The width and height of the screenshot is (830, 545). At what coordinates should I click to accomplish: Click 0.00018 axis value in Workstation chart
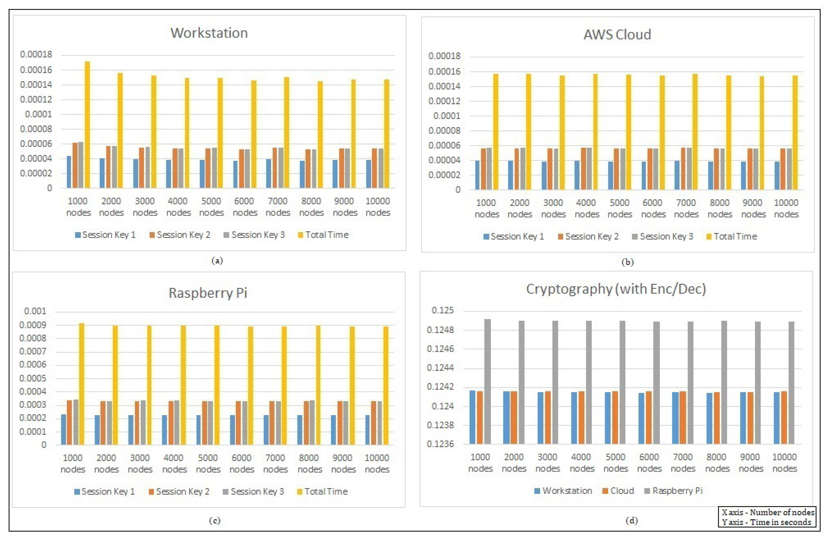point(36,54)
